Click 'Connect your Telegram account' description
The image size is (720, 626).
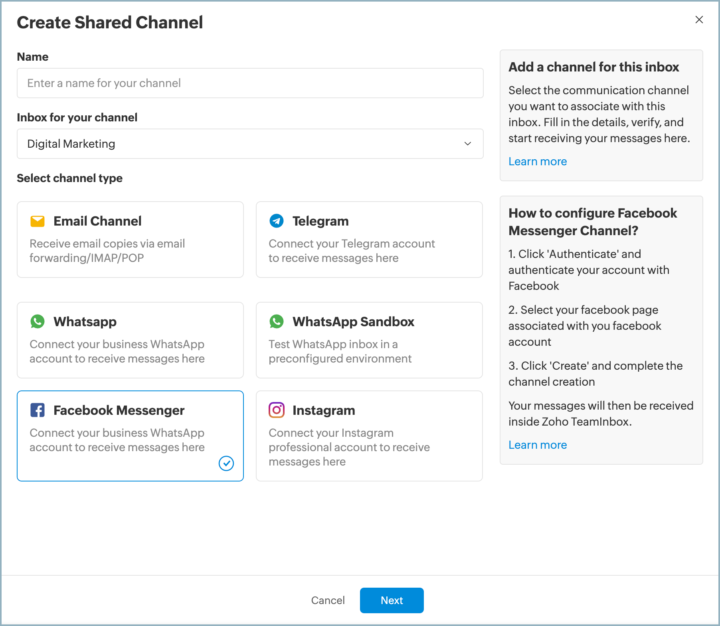[x=352, y=251]
